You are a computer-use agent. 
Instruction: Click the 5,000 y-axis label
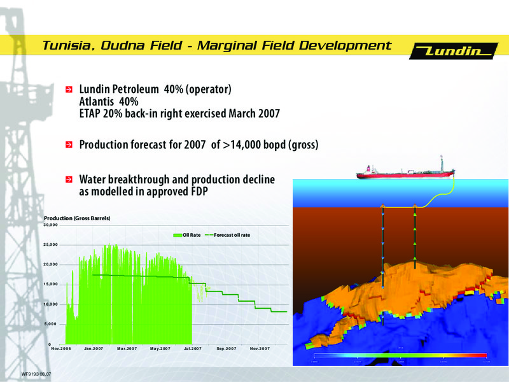click(52, 324)
